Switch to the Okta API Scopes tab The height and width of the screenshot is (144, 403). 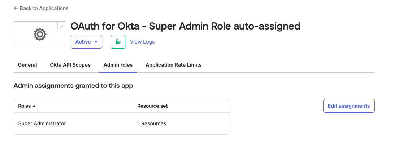70,65
